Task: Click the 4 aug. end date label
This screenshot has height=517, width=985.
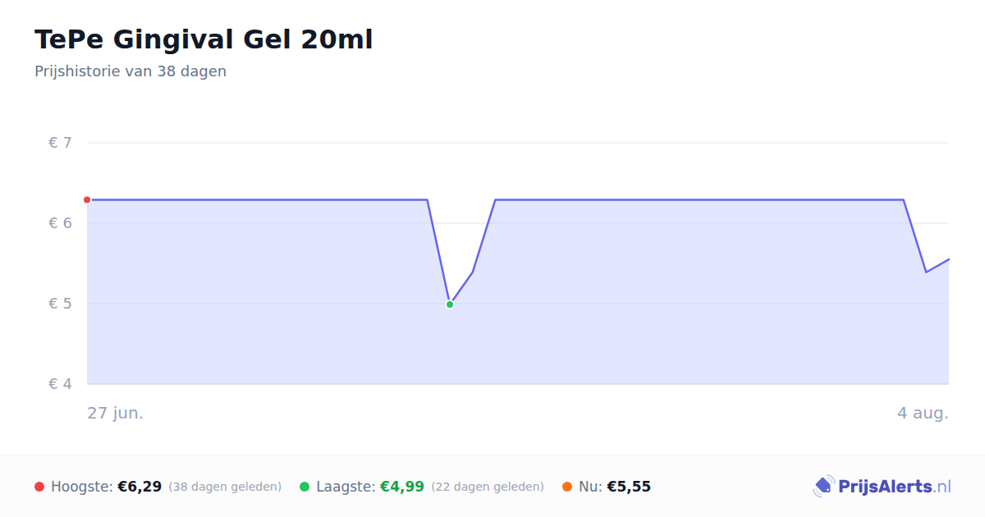Action: tap(923, 413)
